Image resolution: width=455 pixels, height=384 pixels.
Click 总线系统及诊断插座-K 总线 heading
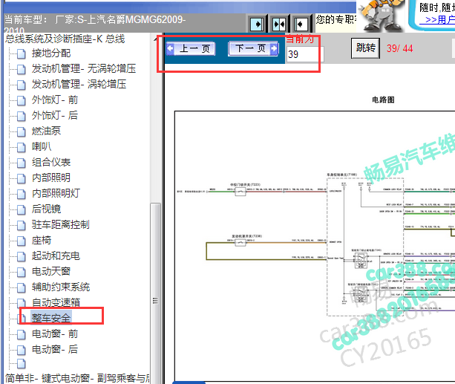(x=65, y=39)
